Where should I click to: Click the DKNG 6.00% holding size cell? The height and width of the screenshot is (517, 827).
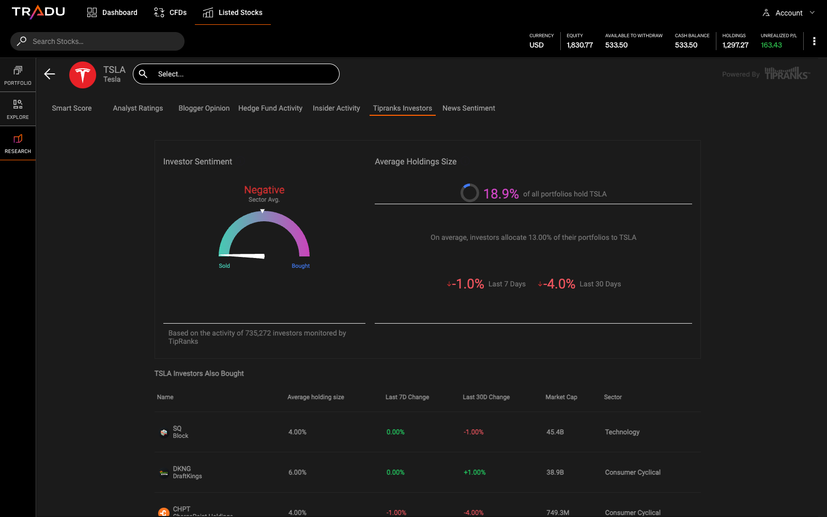tap(297, 473)
